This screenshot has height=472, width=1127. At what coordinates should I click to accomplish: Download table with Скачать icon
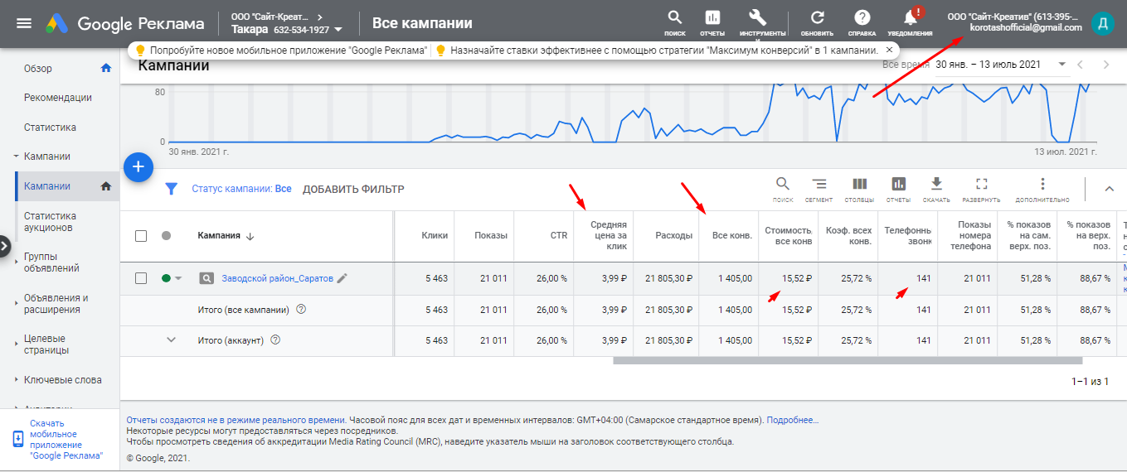(936, 185)
